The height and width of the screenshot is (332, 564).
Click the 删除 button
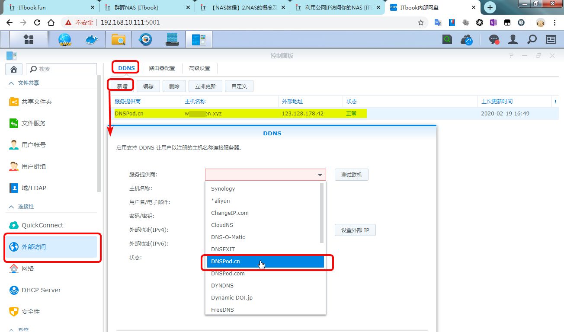(174, 86)
